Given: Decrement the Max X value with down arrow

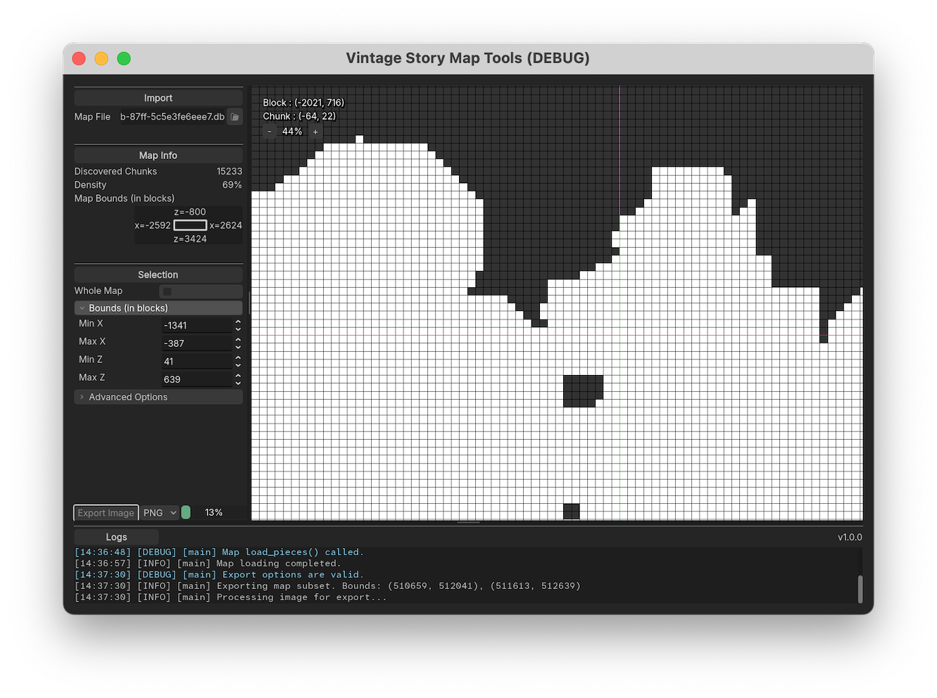Looking at the screenshot, I should 238,347.
